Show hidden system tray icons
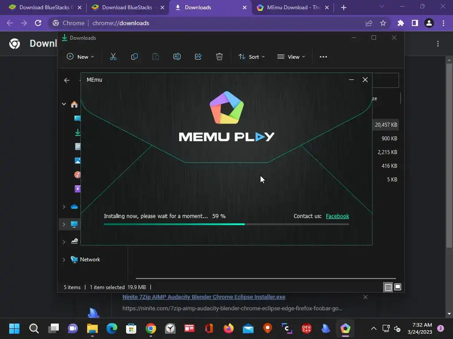This screenshot has width=453, height=339. [x=373, y=328]
